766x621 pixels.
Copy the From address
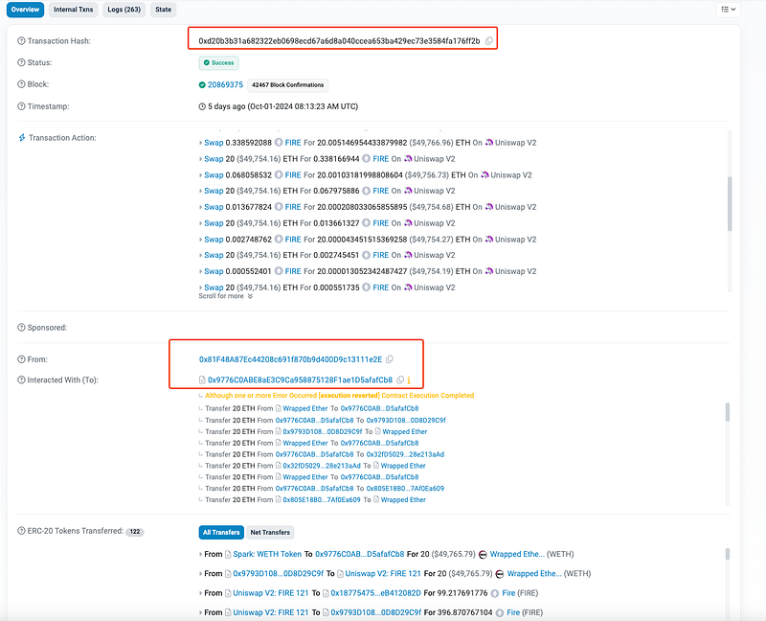(x=390, y=359)
